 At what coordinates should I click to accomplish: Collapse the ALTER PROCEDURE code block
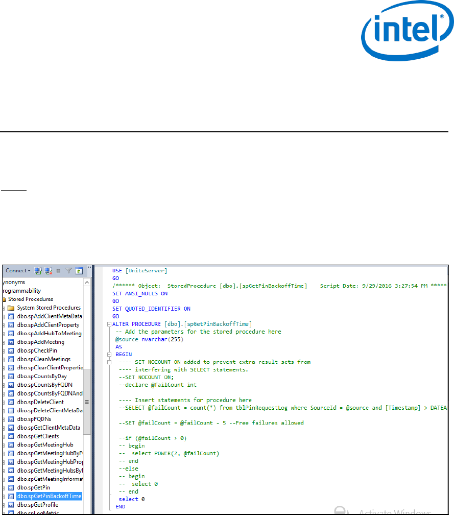click(x=109, y=324)
